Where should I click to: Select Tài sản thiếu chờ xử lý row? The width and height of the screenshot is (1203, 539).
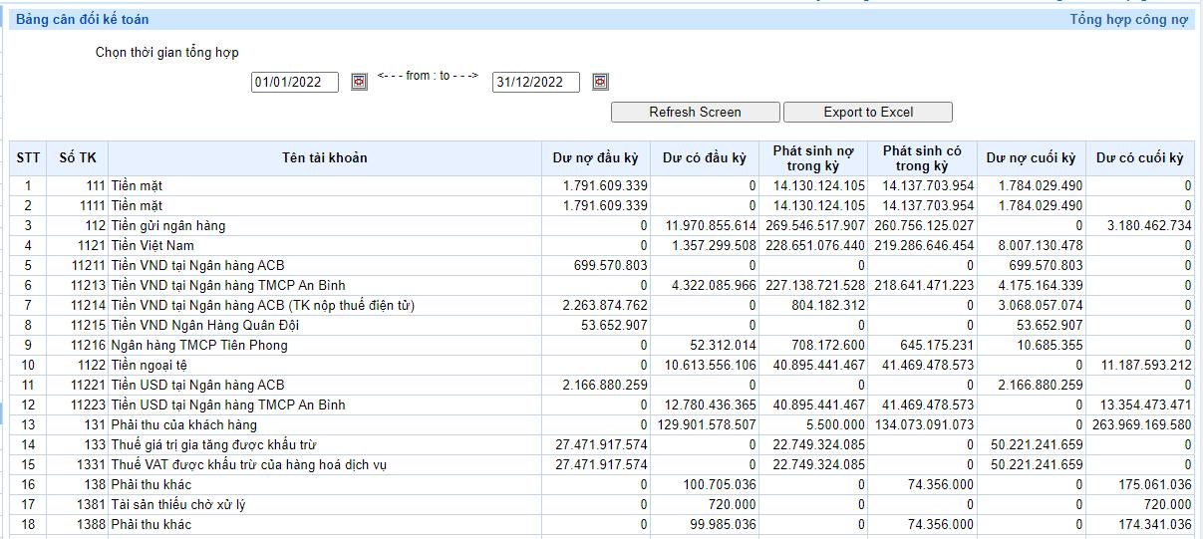(177, 504)
